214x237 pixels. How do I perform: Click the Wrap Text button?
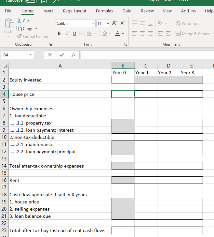187,23
